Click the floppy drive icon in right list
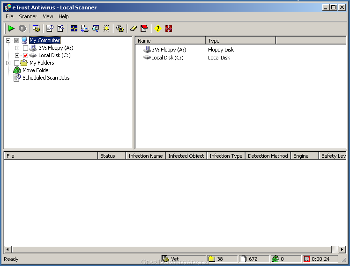This screenshot has width=350, height=266. pos(147,50)
